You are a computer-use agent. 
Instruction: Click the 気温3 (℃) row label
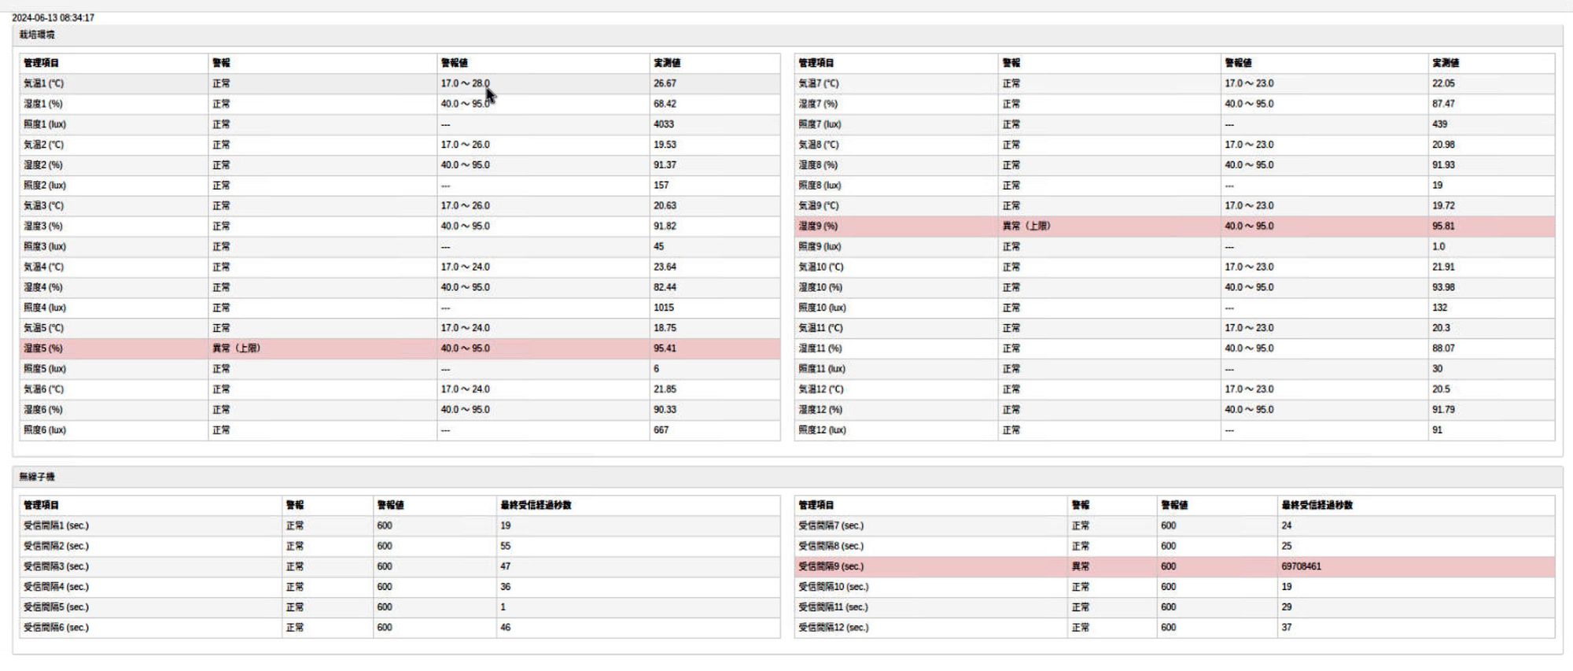pos(44,206)
